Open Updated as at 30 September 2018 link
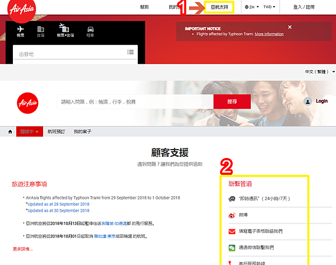The width and height of the screenshot is (336, 265). pos(58,211)
